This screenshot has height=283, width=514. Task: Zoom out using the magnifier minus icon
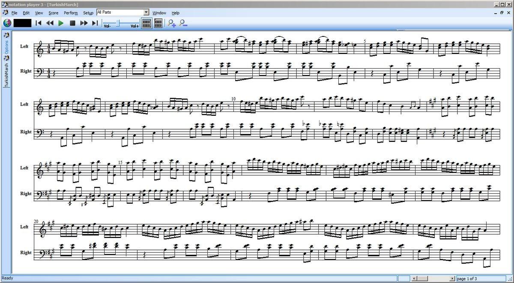coord(183,23)
